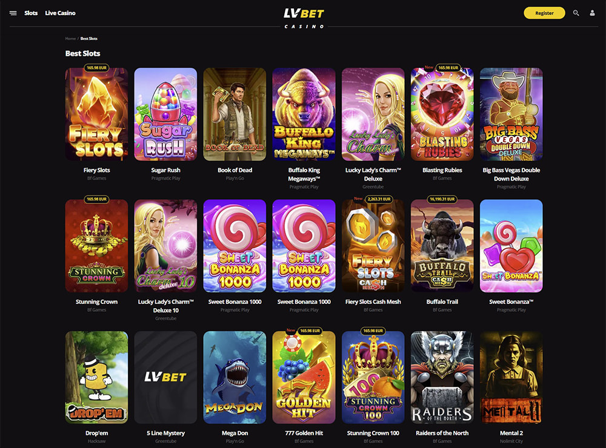Screen dimensions: 606x448
Task: Open the Buffalo Trail game tile
Action: coord(442,246)
